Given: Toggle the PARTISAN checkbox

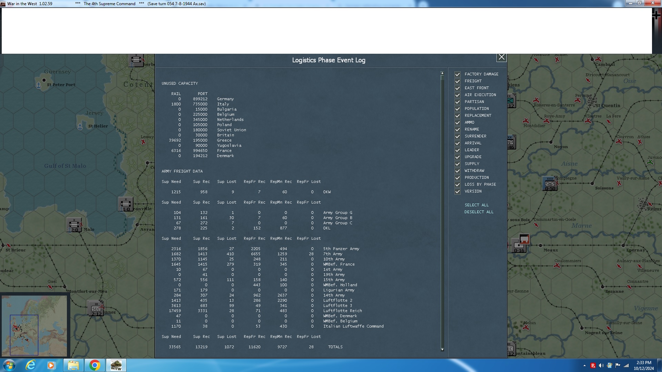Looking at the screenshot, I should point(458,102).
